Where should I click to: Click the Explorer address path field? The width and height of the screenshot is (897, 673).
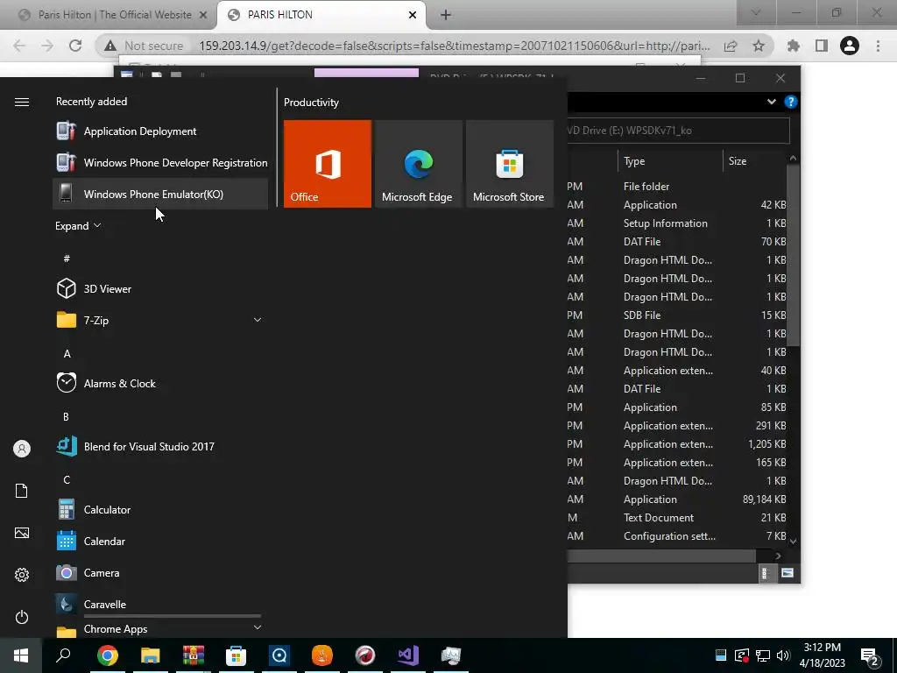point(679,131)
